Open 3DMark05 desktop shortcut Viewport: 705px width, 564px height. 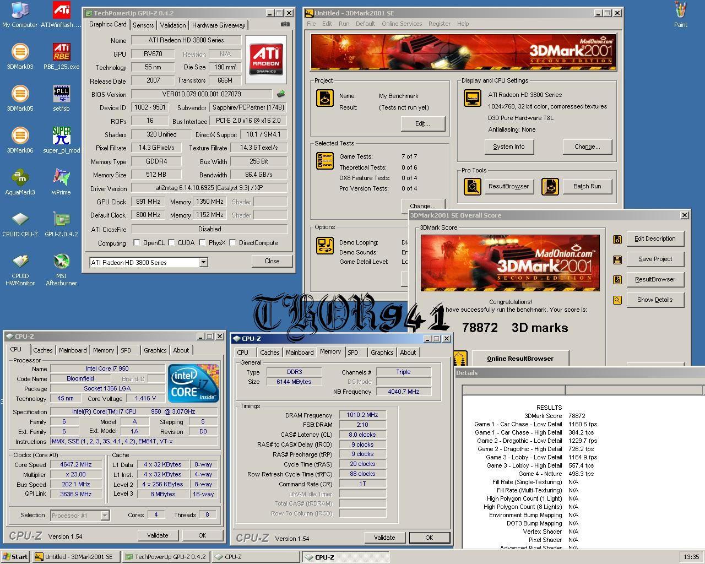click(x=20, y=99)
